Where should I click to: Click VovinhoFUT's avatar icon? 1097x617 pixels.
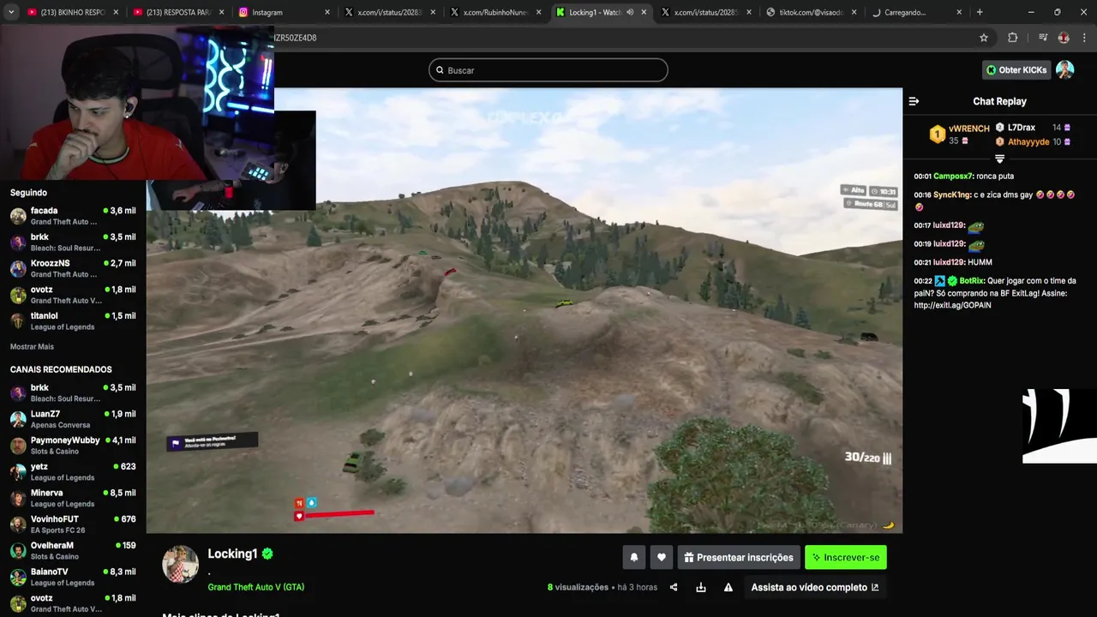click(x=18, y=524)
